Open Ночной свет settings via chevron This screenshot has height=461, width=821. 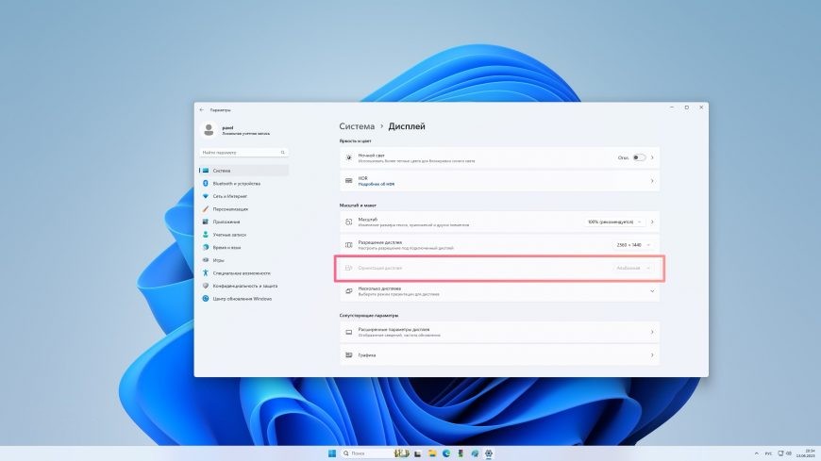point(652,157)
